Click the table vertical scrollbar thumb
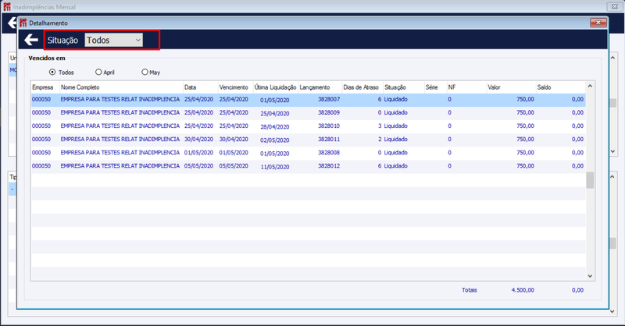This screenshot has width=625, height=326. [x=590, y=180]
